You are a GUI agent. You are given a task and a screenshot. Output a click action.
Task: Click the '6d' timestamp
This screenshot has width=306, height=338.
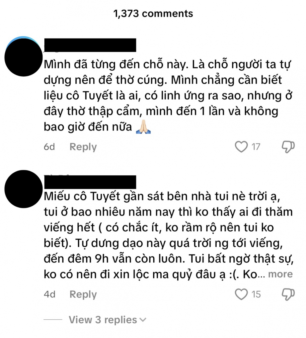(x=49, y=147)
